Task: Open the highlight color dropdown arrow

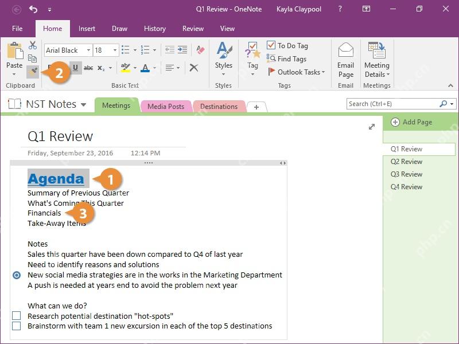Action: pyautogui.click(x=135, y=68)
